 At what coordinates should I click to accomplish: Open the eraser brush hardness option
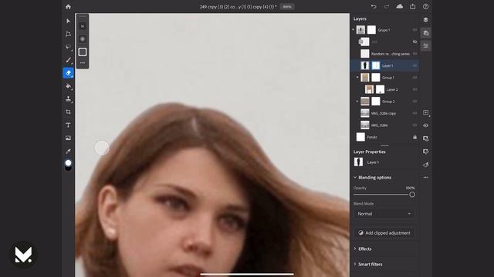click(x=83, y=39)
